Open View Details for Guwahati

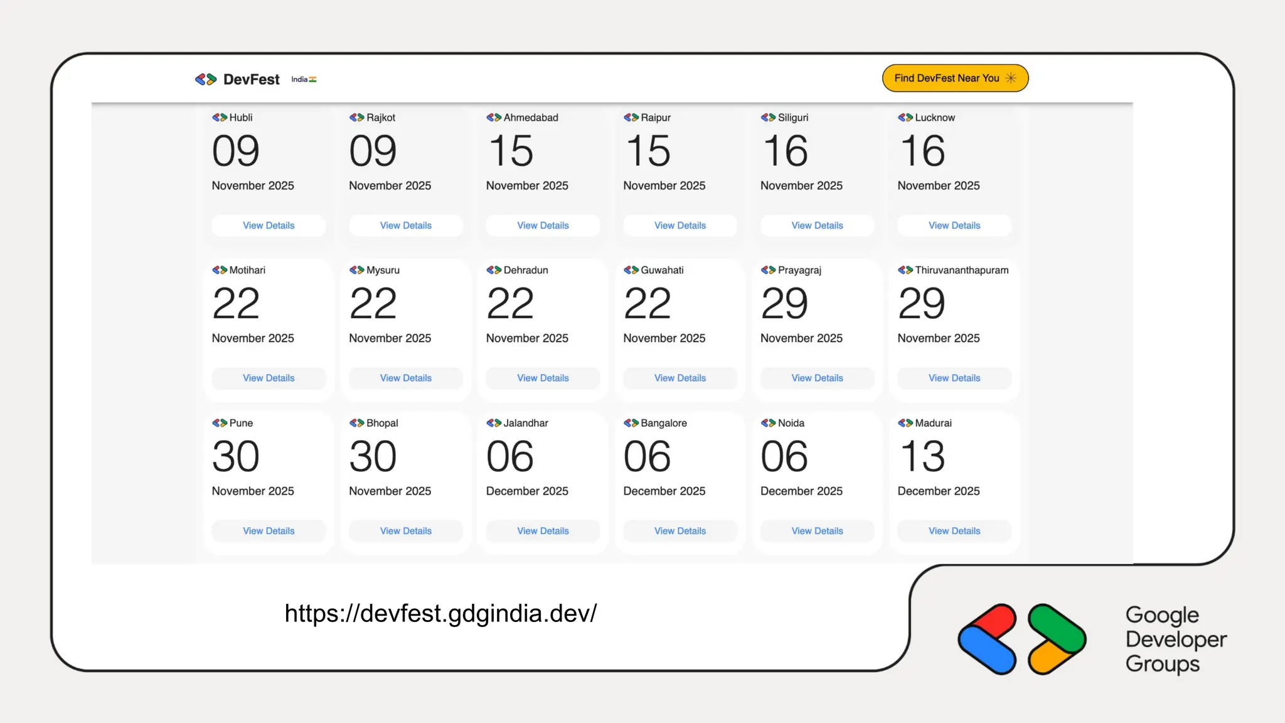point(680,378)
